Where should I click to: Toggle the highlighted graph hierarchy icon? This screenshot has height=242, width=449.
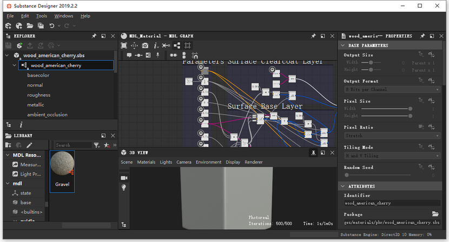coord(177,45)
